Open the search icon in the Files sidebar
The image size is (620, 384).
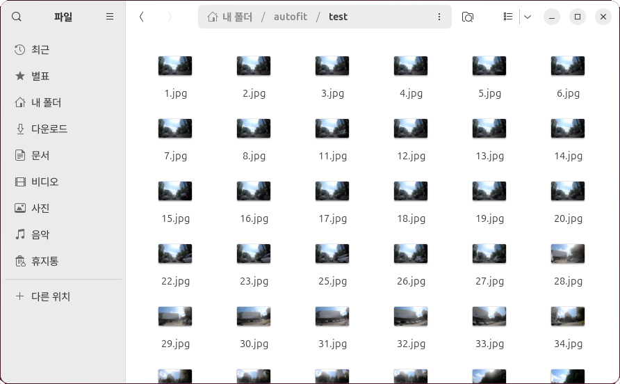tap(16, 17)
